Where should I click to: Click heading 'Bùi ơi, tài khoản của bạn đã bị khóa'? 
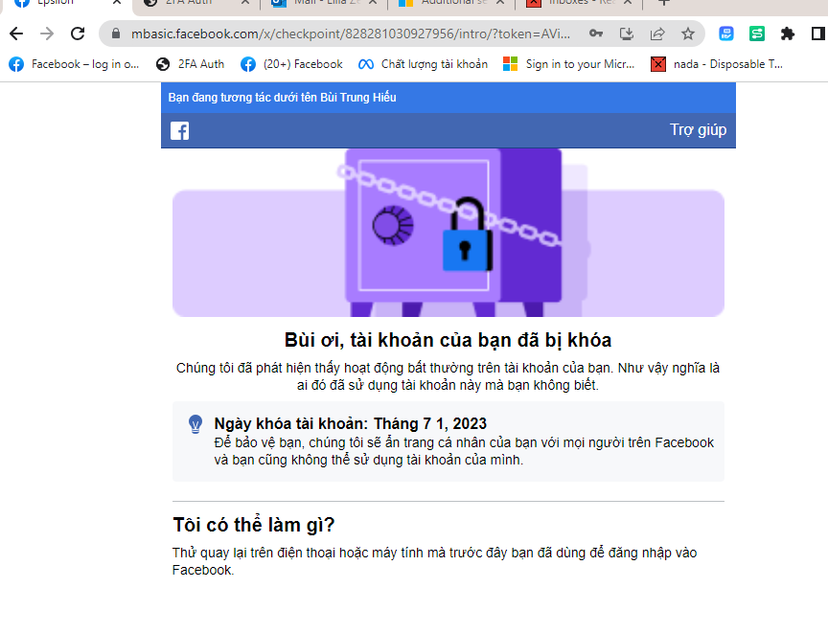448,340
